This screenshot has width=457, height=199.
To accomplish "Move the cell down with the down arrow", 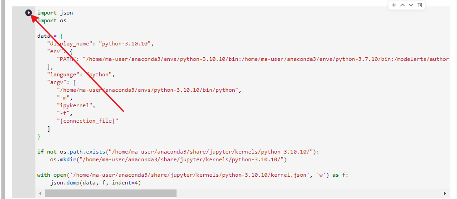I will point(411,5).
